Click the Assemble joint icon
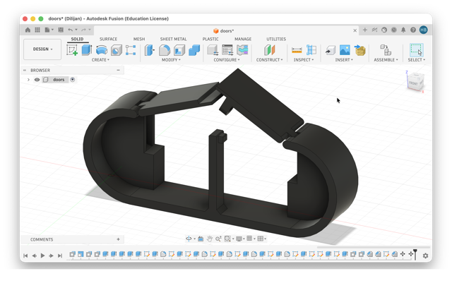The image size is (452, 288). coord(386,50)
